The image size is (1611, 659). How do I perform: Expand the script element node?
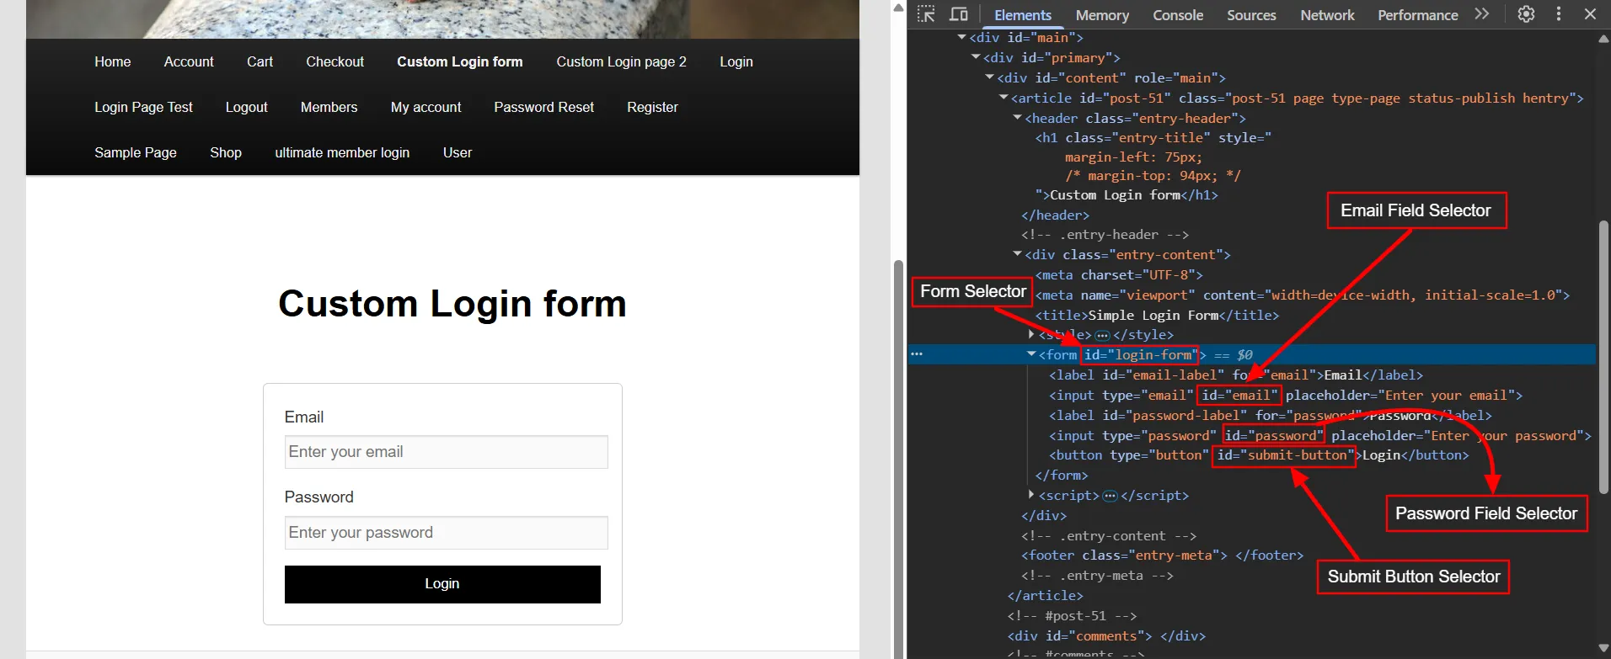point(1031,495)
